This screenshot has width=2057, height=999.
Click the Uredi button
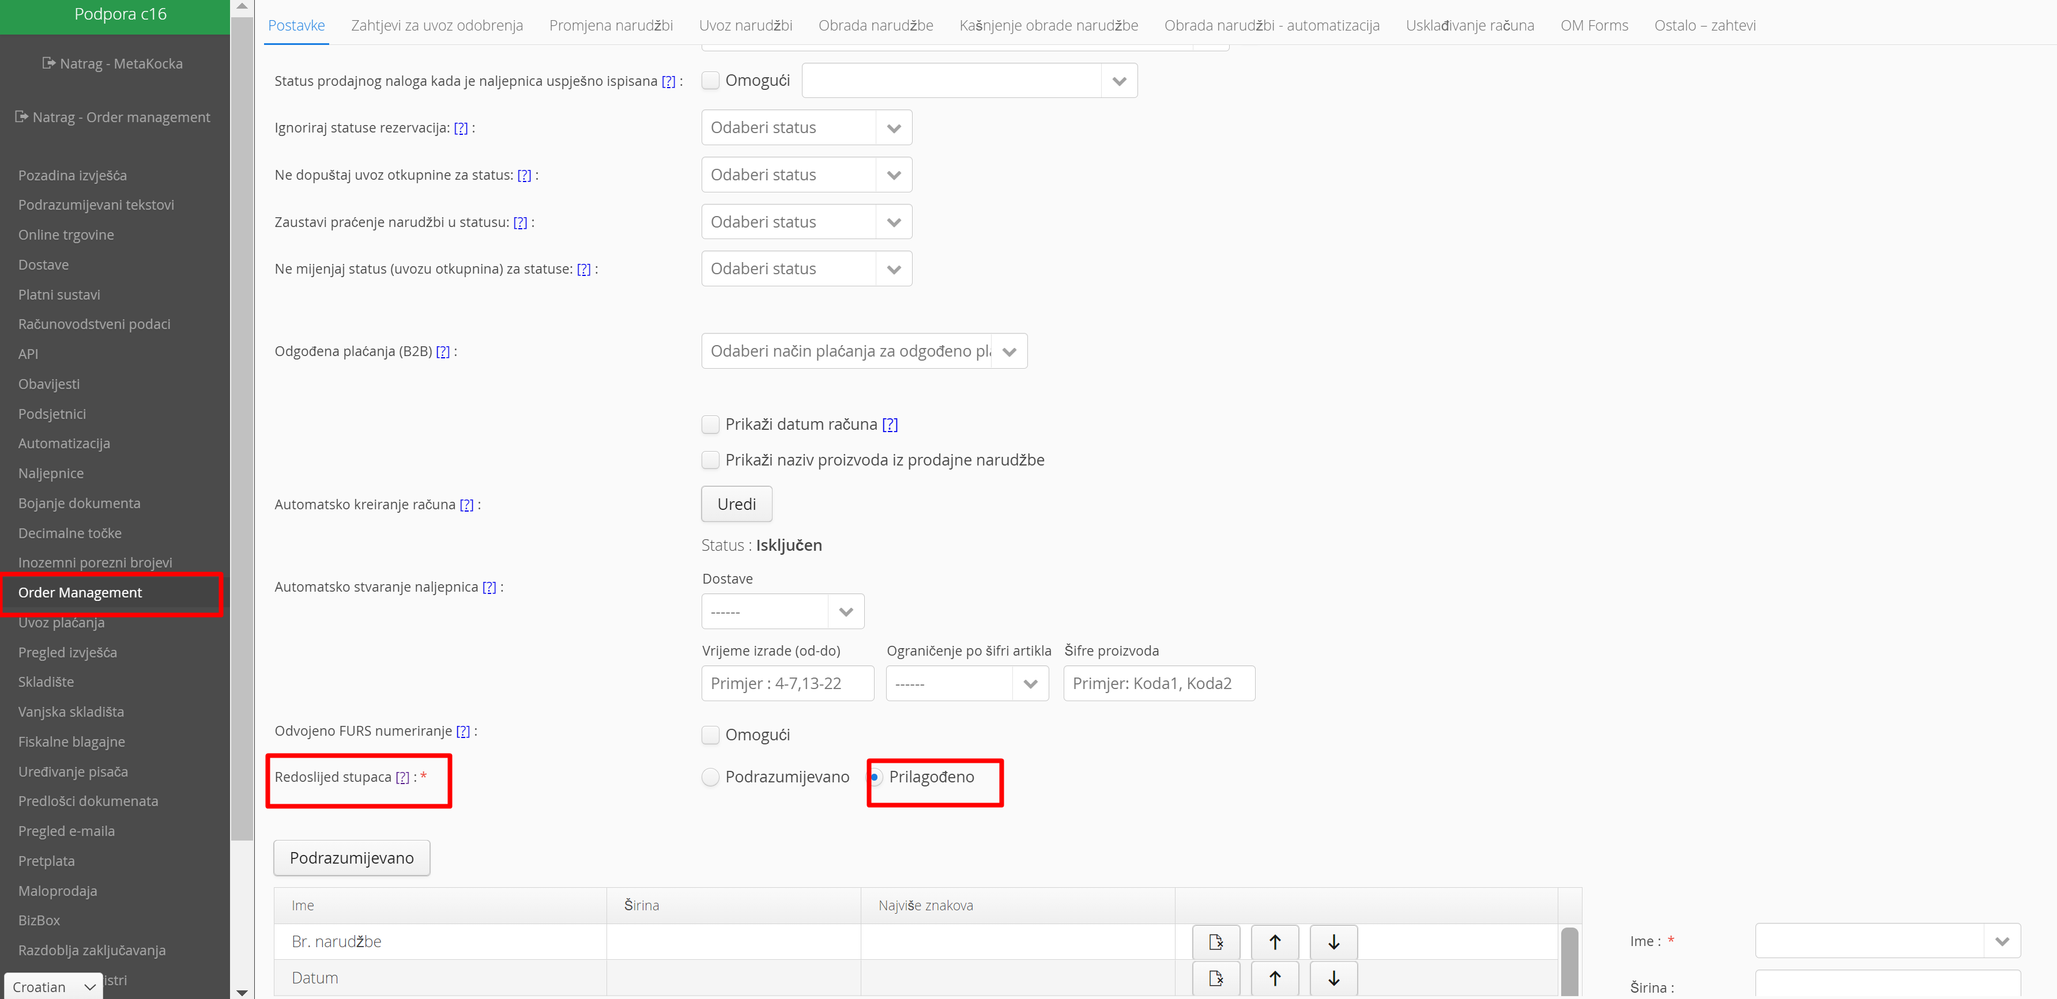pos(736,504)
